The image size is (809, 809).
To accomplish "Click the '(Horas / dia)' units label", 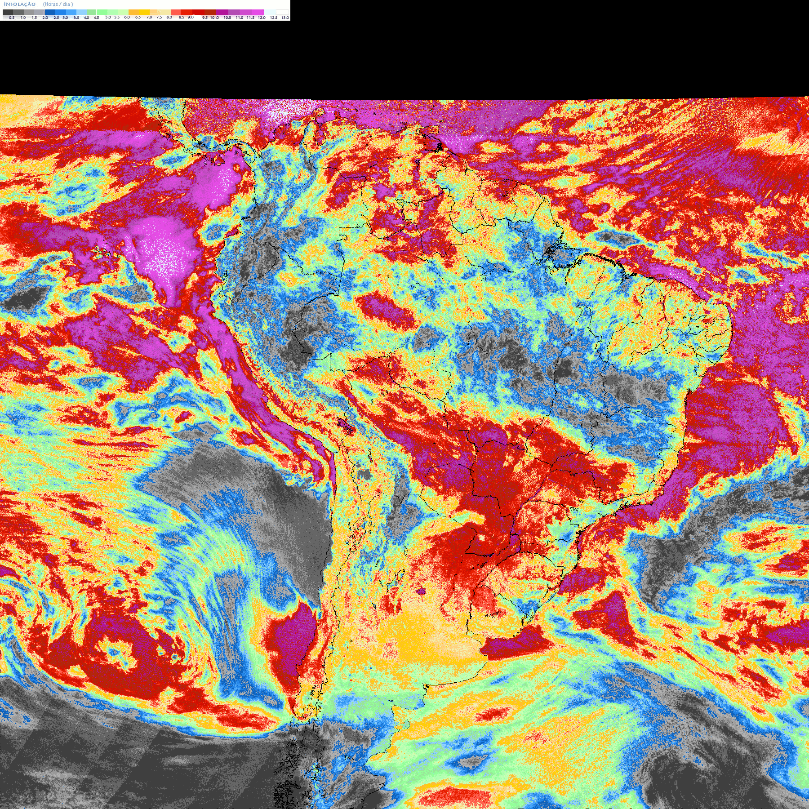I will coord(58,4).
